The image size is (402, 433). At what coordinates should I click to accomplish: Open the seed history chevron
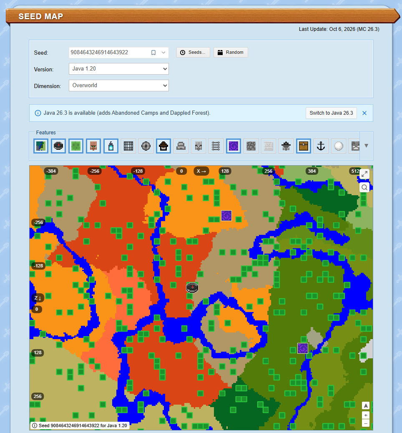tap(163, 53)
